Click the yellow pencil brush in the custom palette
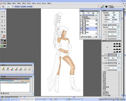This screenshot has height=101, width=126. click(x=3, y=69)
